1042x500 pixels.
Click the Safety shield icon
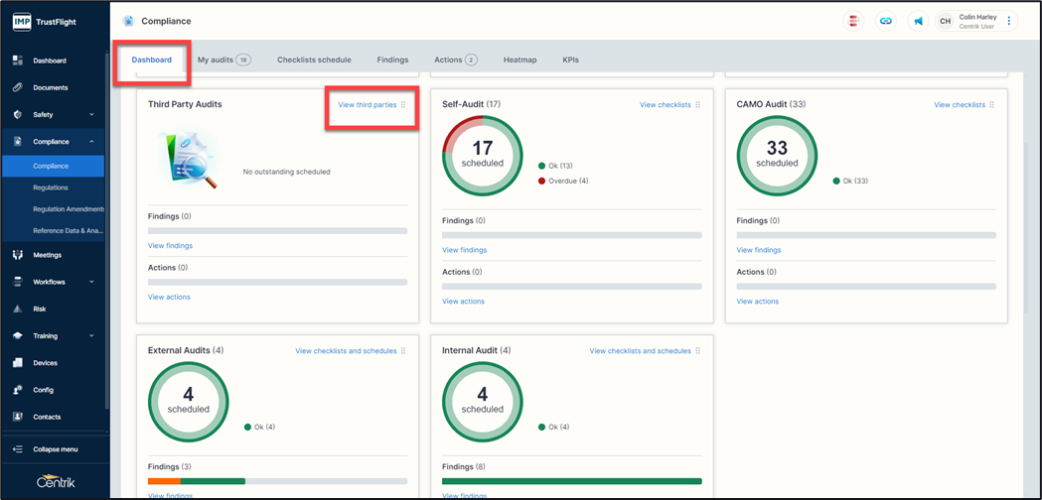(x=19, y=114)
